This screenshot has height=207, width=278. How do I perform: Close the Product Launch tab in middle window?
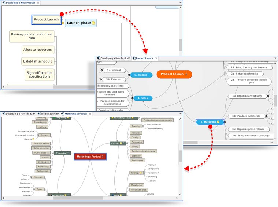point(156,58)
